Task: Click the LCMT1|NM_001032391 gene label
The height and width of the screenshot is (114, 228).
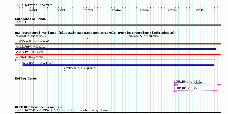Action: pyautogui.click(x=188, y=82)
